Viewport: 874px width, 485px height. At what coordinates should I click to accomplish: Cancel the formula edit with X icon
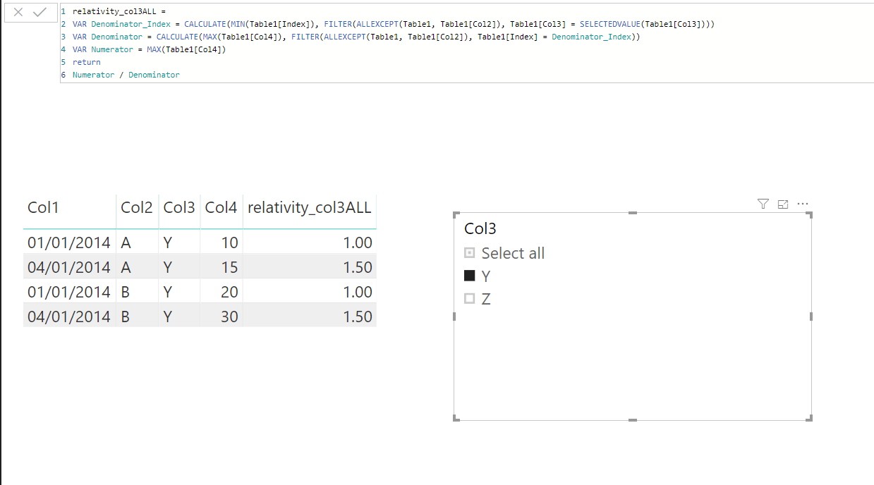tap(18, 12)
